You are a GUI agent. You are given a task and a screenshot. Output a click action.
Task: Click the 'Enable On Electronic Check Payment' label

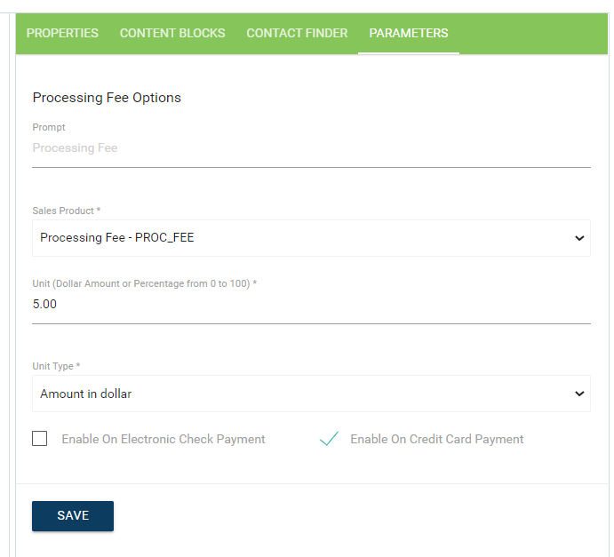point(163,439)
